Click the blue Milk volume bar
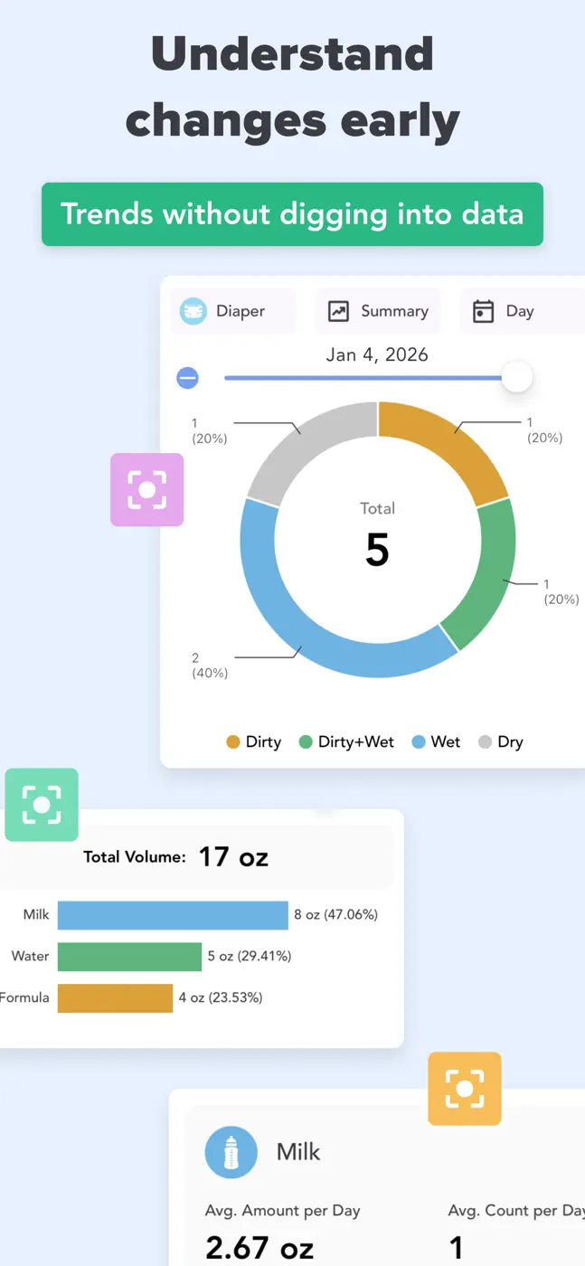This screenshot has height=1266, width=585. pos(173,915)
